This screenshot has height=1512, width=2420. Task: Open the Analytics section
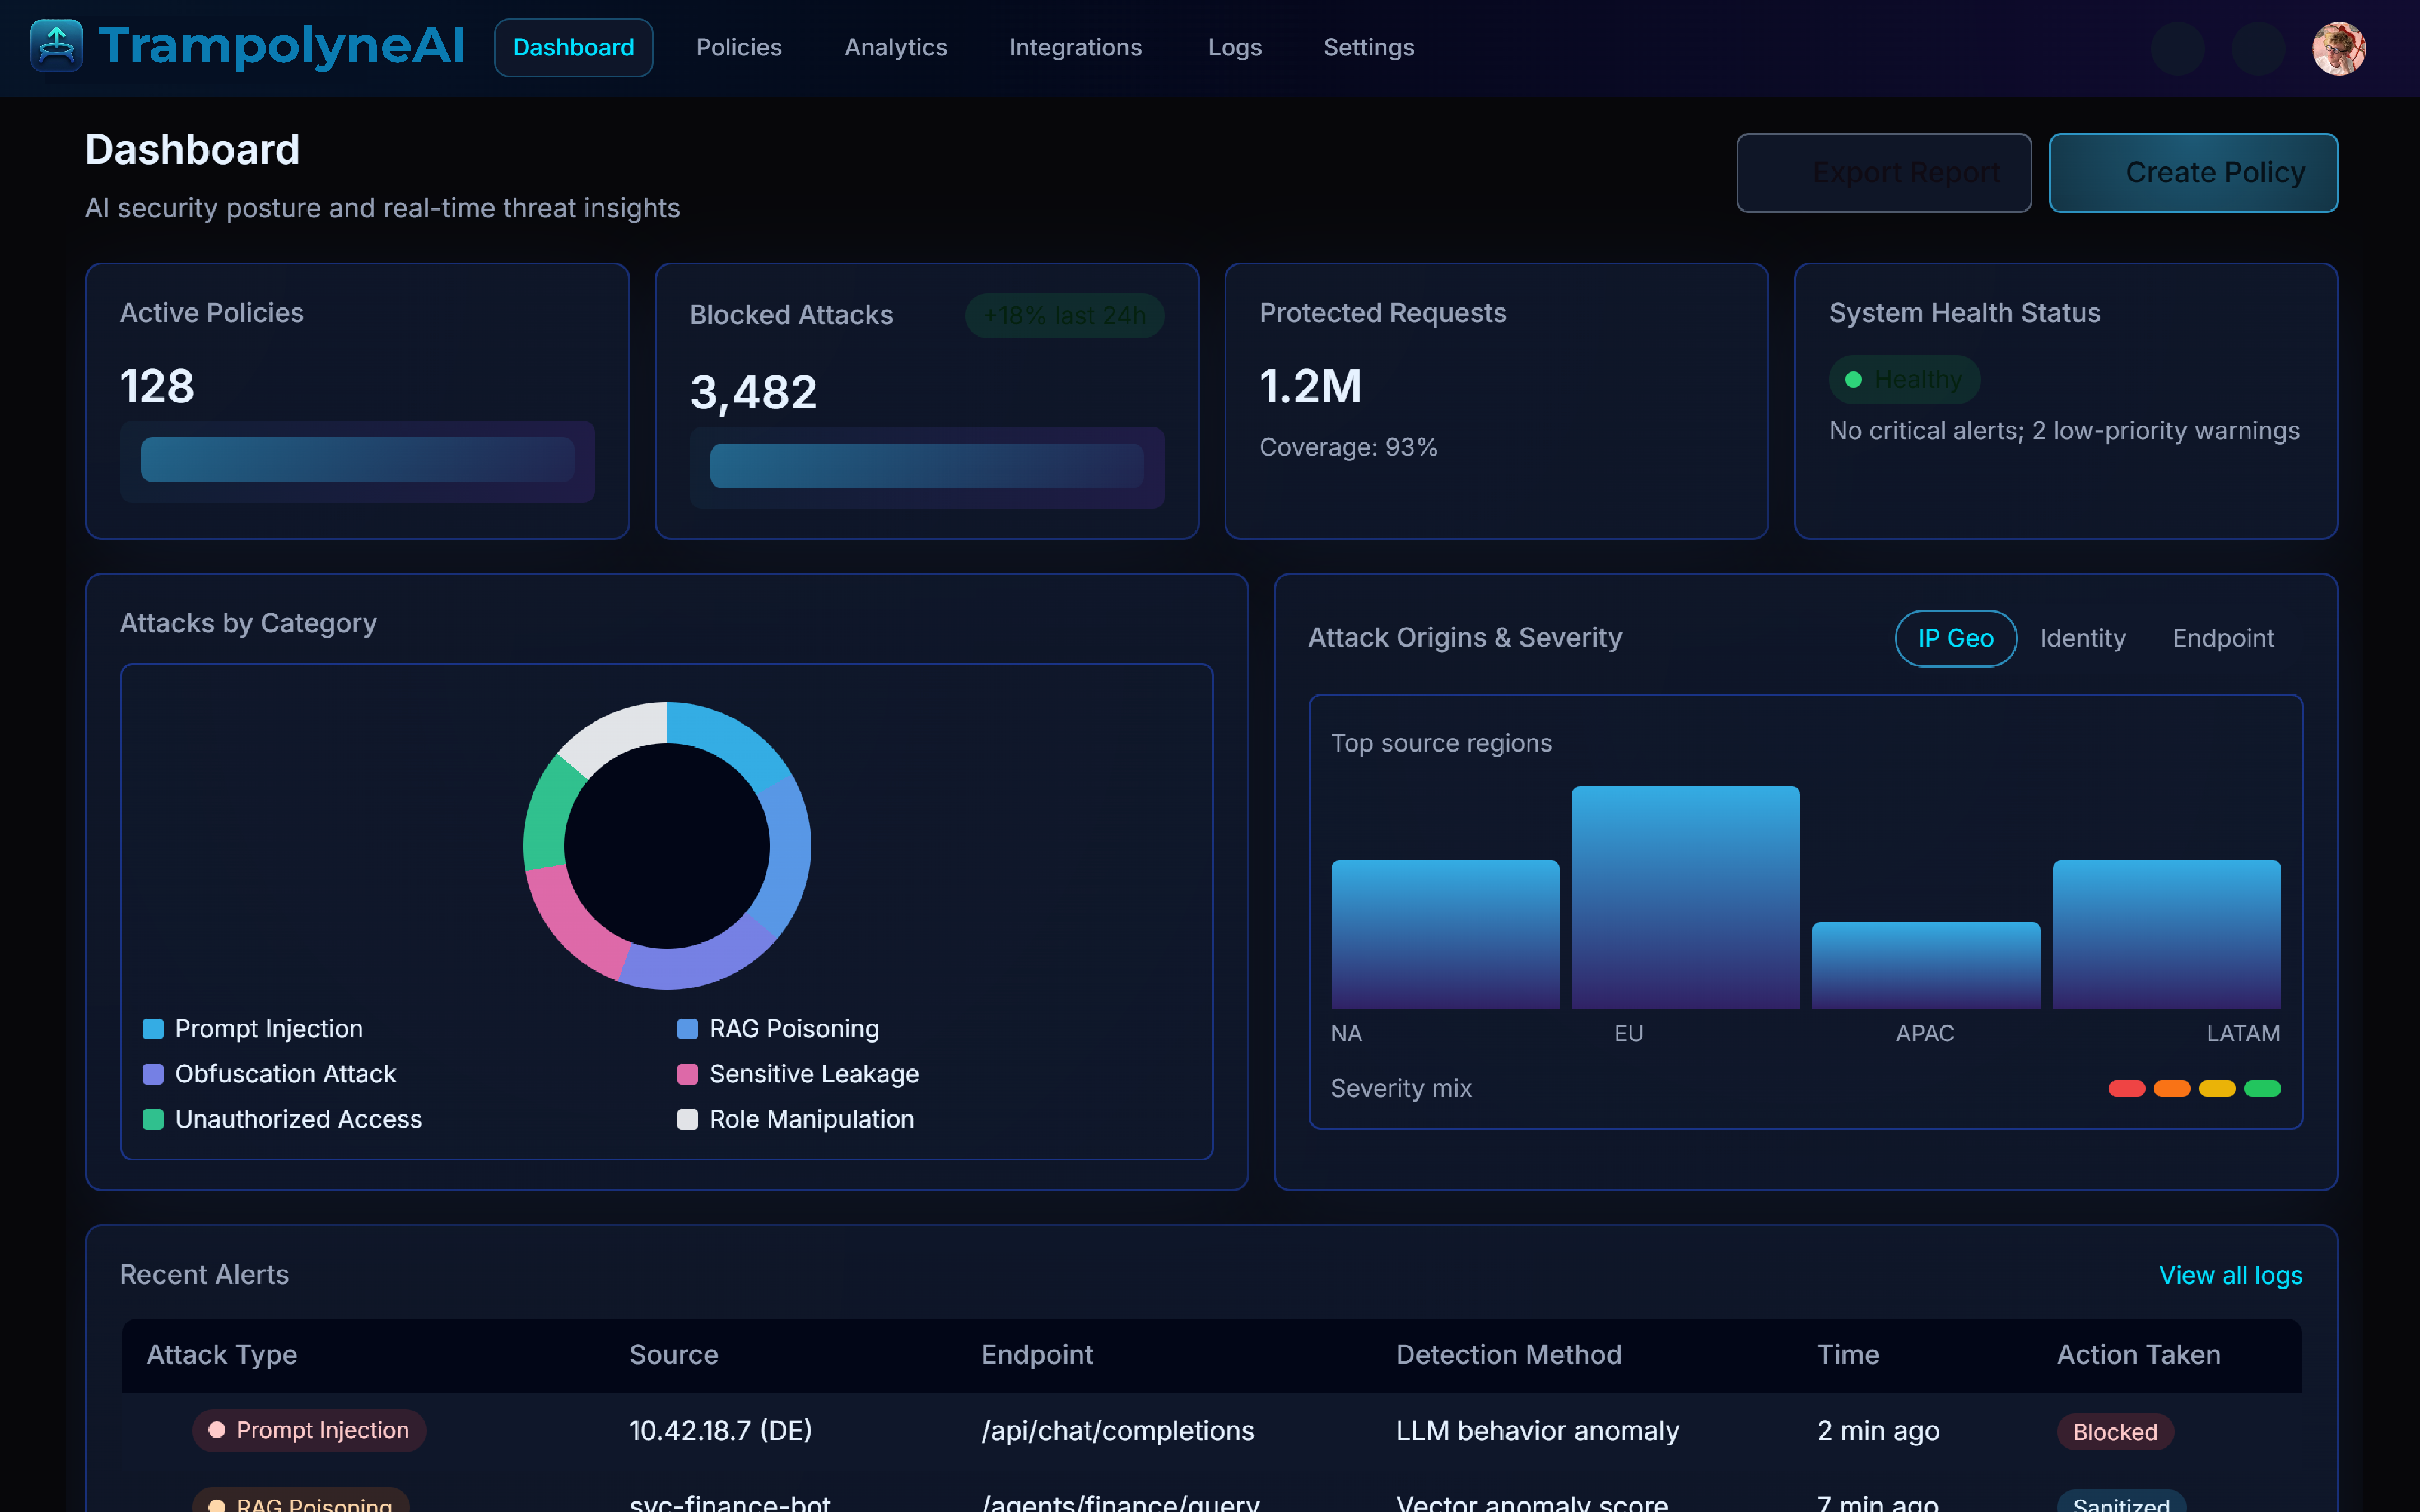click(895, 47)
